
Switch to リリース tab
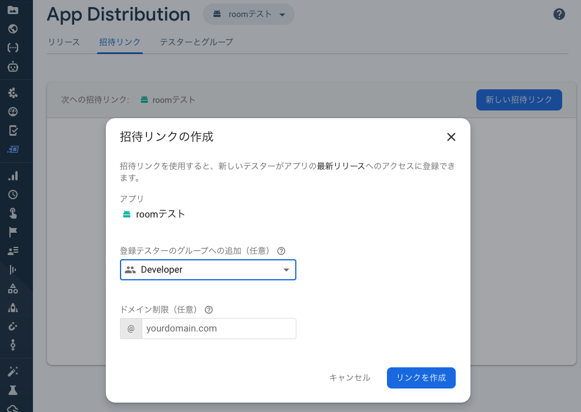(64, 42)
